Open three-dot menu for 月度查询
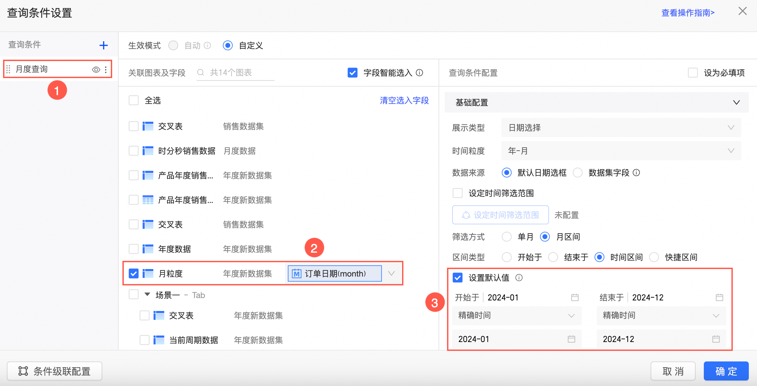This screenshot has height=386, width=757. coord(106,70)
